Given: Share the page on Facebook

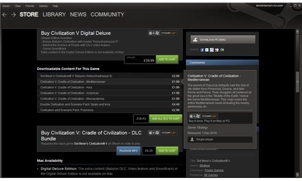Looking at the screenshot, I should point(202,50).
